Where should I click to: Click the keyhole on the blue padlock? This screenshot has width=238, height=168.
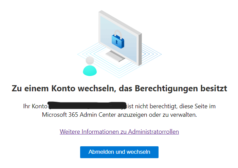click(116, 42)
